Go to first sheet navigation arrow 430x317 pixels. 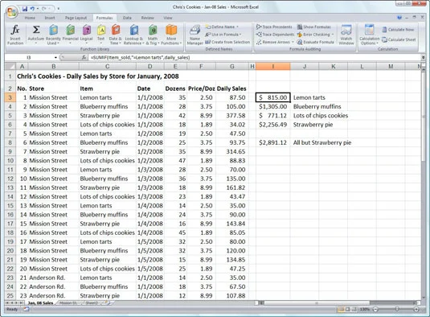click(7, 303)
